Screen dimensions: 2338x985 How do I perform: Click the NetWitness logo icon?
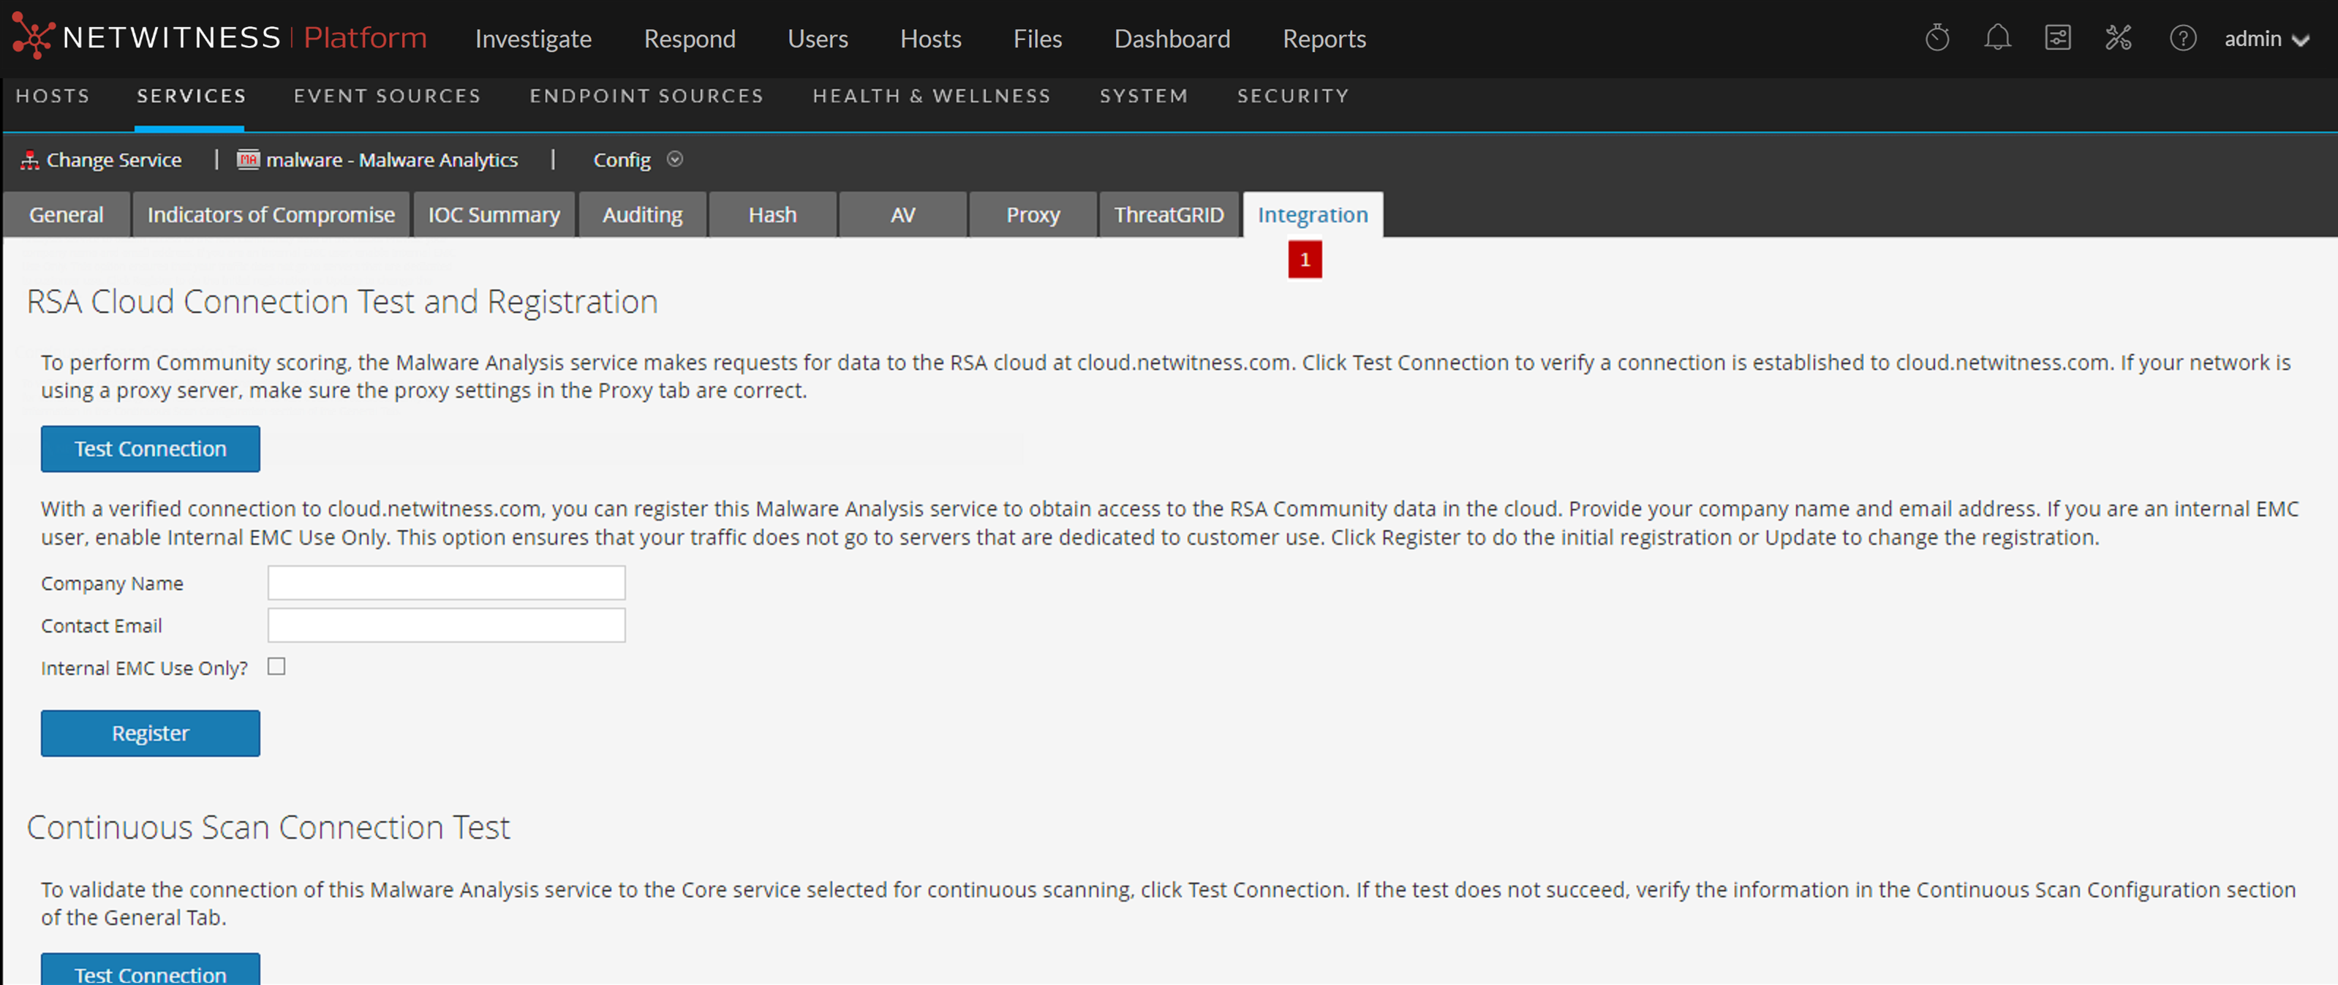pos(33,37)
